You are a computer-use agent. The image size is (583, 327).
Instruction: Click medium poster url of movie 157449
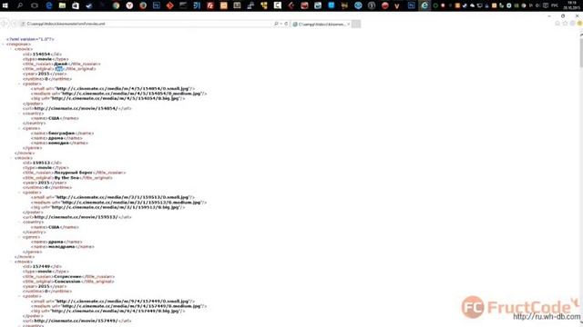(131, 306)
